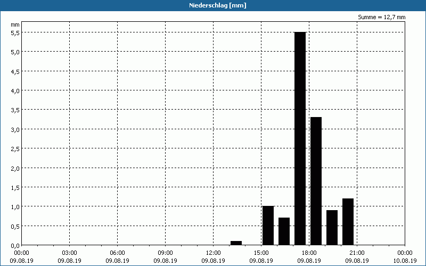Screen dimensions: 426x266
Task: Click the 1,0 mm bar starting at 15:00
Action: [x=268, y=226]
